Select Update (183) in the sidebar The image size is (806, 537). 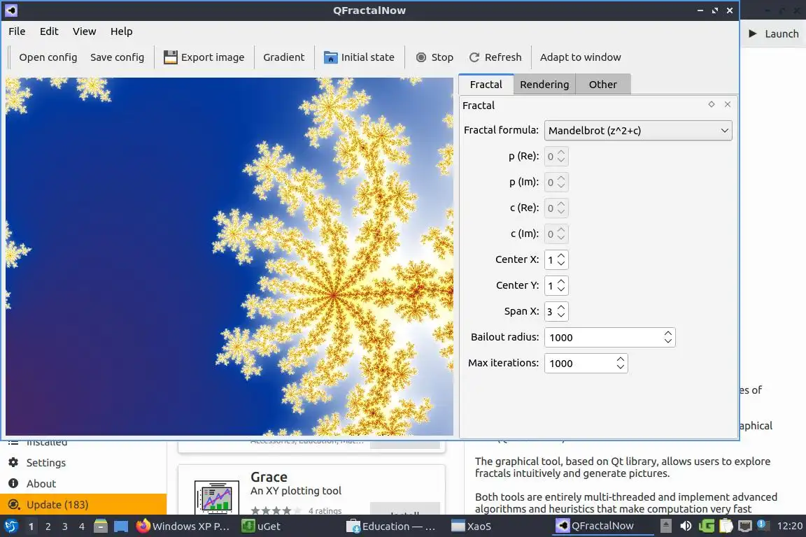coord(83,504)
